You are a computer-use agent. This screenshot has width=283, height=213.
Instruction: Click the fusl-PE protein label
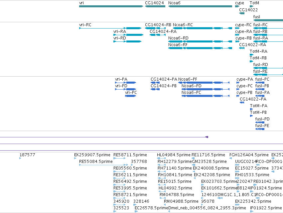pyautogui.click(x=262, y=126)
